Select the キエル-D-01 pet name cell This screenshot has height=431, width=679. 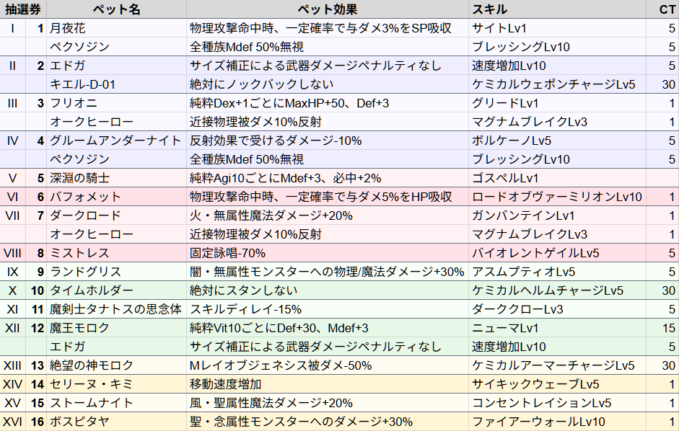(x=82, y=84)
